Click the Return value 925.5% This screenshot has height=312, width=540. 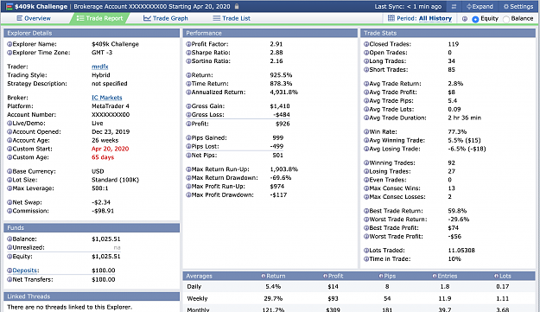tap(281, 75)
